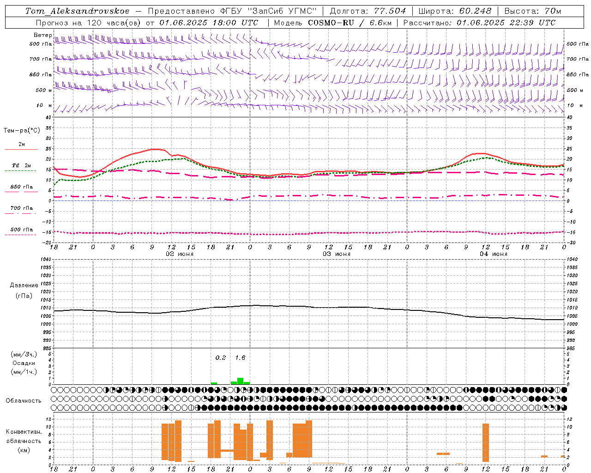Click the (км) convective height unit label
Image resolution: width=591 pixels, height=473 pixels.
coord(24,450)
